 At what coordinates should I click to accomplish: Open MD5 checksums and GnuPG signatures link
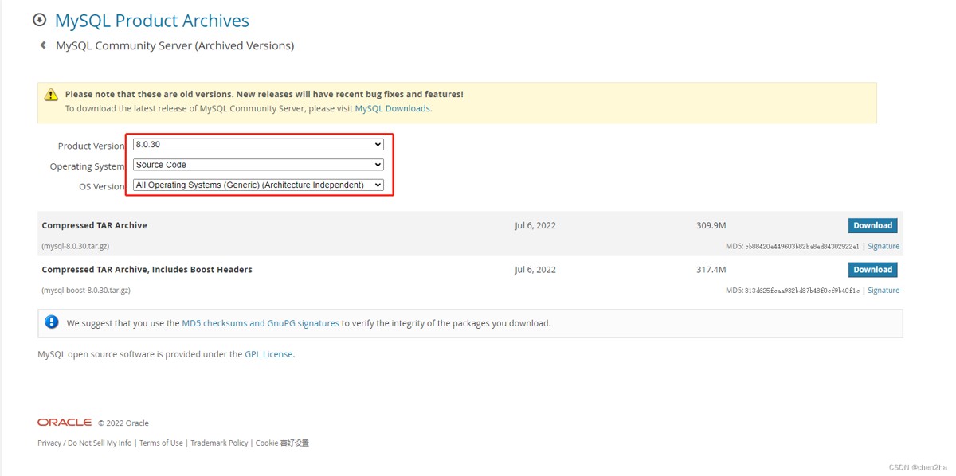261,323
